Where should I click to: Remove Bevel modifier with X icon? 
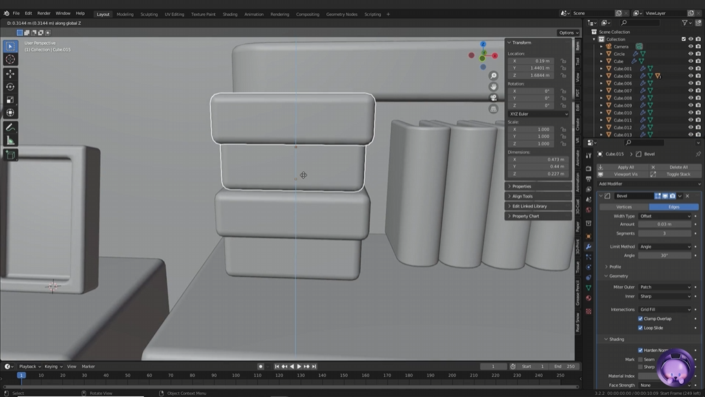tap(688, 196)
